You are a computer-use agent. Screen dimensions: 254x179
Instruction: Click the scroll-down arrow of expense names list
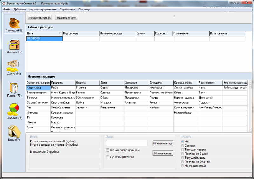(x=251, y=130)
